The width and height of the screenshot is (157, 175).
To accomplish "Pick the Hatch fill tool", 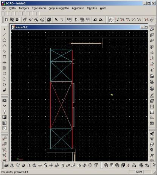I will pos(5,68).
